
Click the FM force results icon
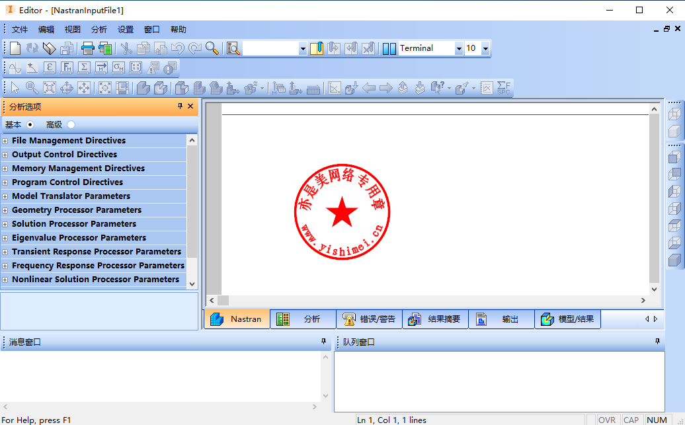pos(66,68)
